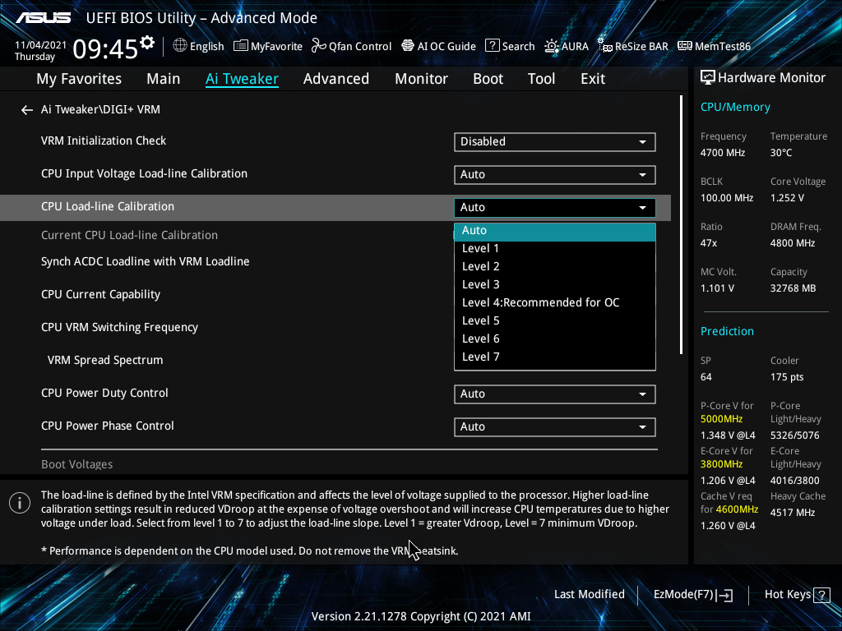
Task: Select Level 7 load-line option
Action: pyautogui.click(x=555, y=357)
